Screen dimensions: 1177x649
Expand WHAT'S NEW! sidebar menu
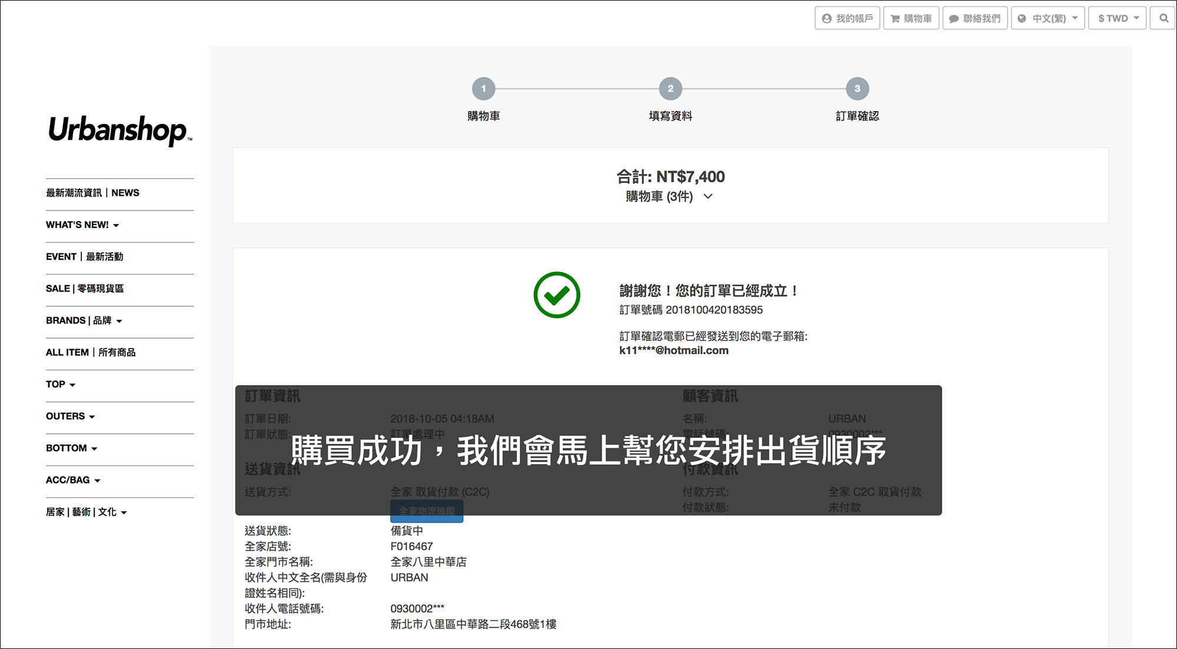(82, 225)
